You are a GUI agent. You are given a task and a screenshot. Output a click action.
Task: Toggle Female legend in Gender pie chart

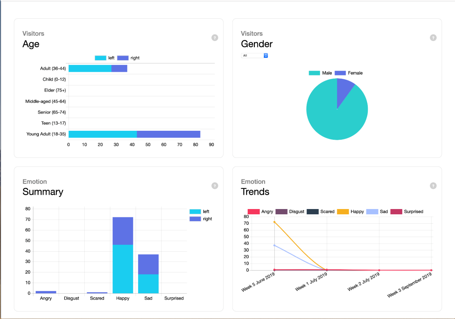pyautogui.click(x=349, y=73)
